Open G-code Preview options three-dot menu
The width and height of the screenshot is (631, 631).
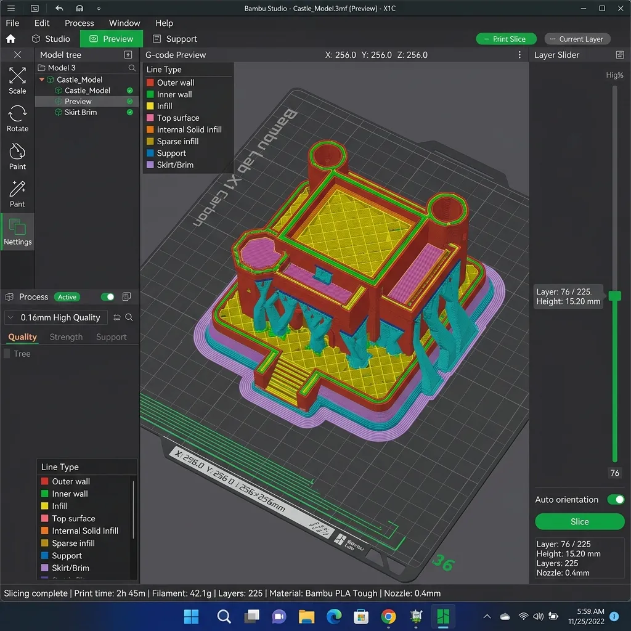tap(519, 55)
